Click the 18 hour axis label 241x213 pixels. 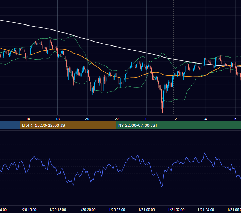[x=57, y=119]
